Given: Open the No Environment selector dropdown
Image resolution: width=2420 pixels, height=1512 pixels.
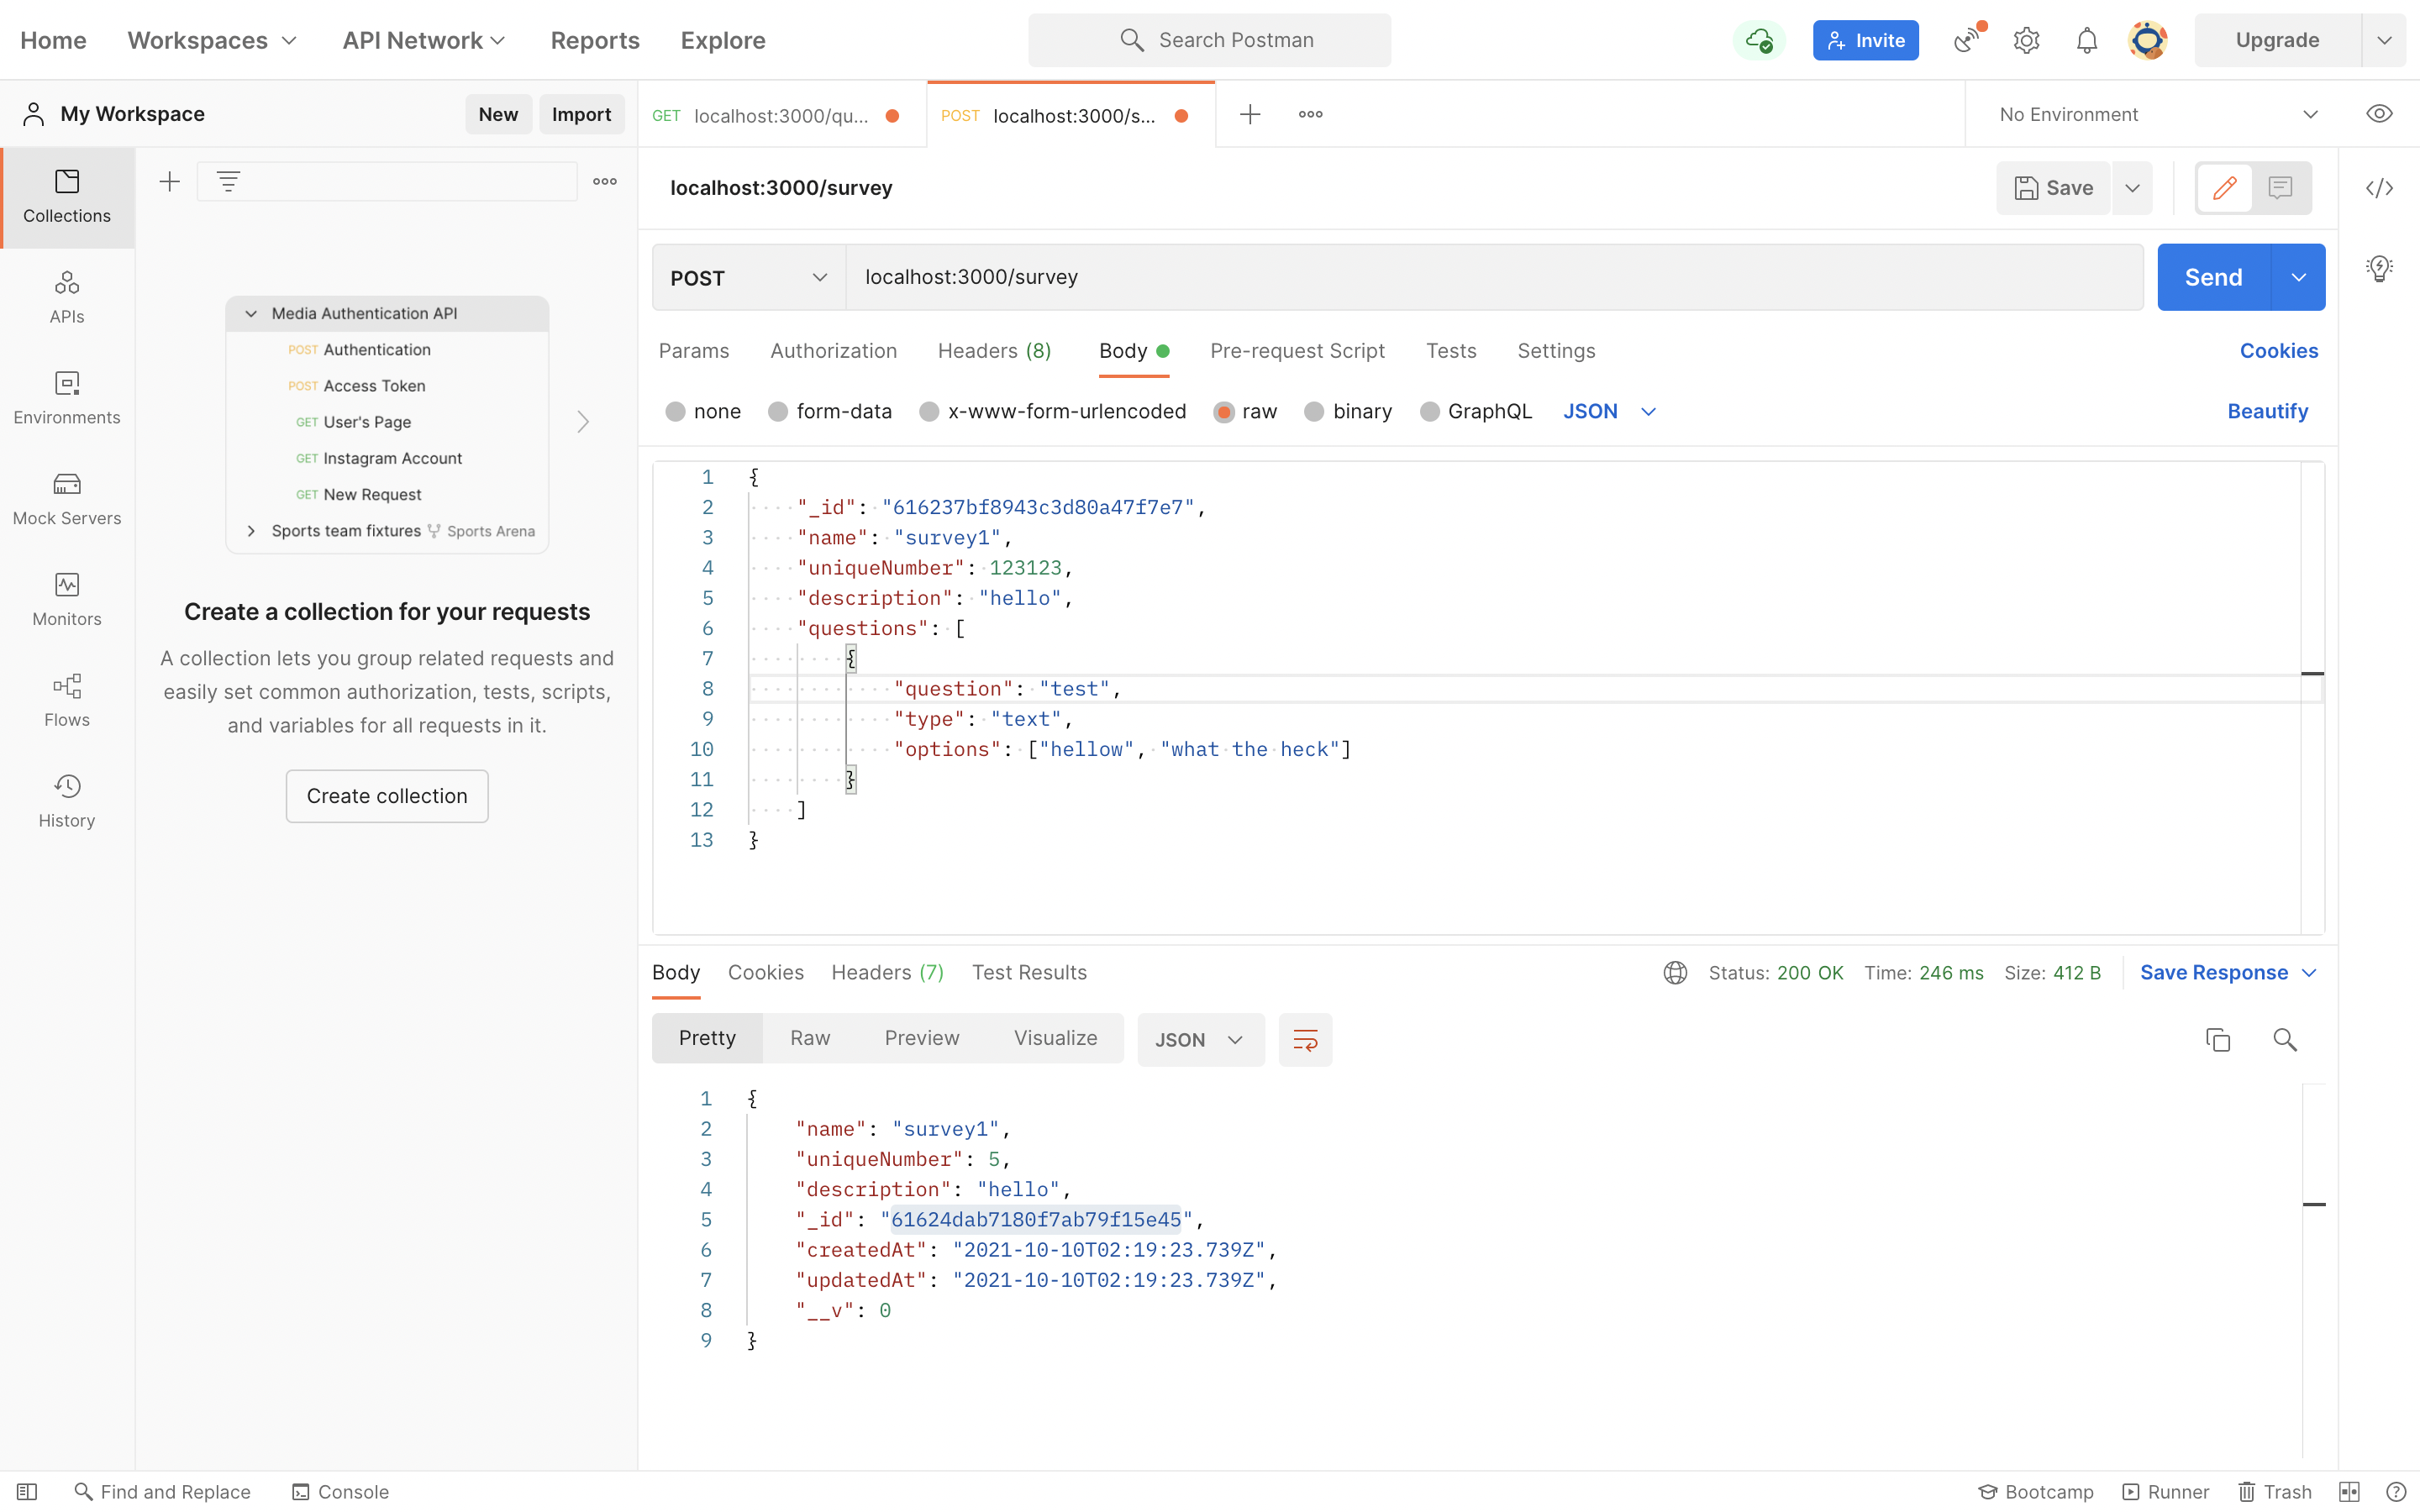Looking at the screenshot, I should point(2158,114).
